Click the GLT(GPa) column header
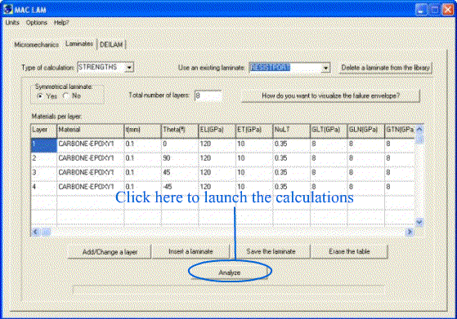 pos(329,131)
